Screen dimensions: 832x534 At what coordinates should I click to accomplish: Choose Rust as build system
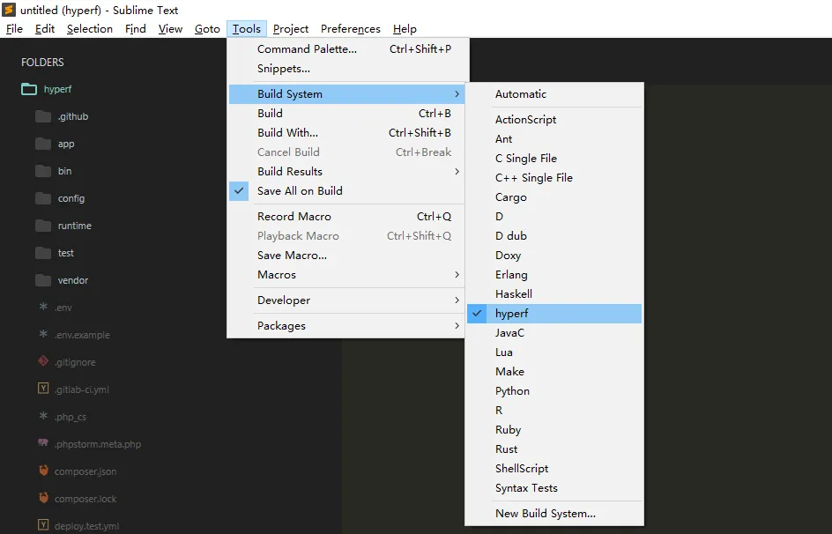(x=554, y=449)
